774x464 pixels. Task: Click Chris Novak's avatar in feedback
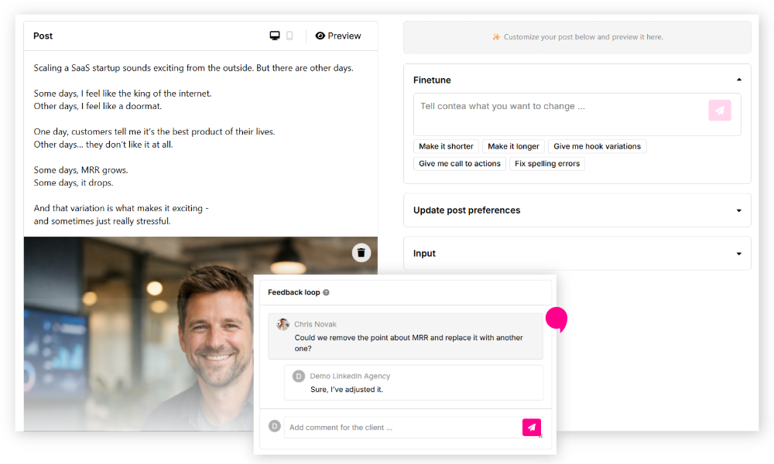[283, 325]
